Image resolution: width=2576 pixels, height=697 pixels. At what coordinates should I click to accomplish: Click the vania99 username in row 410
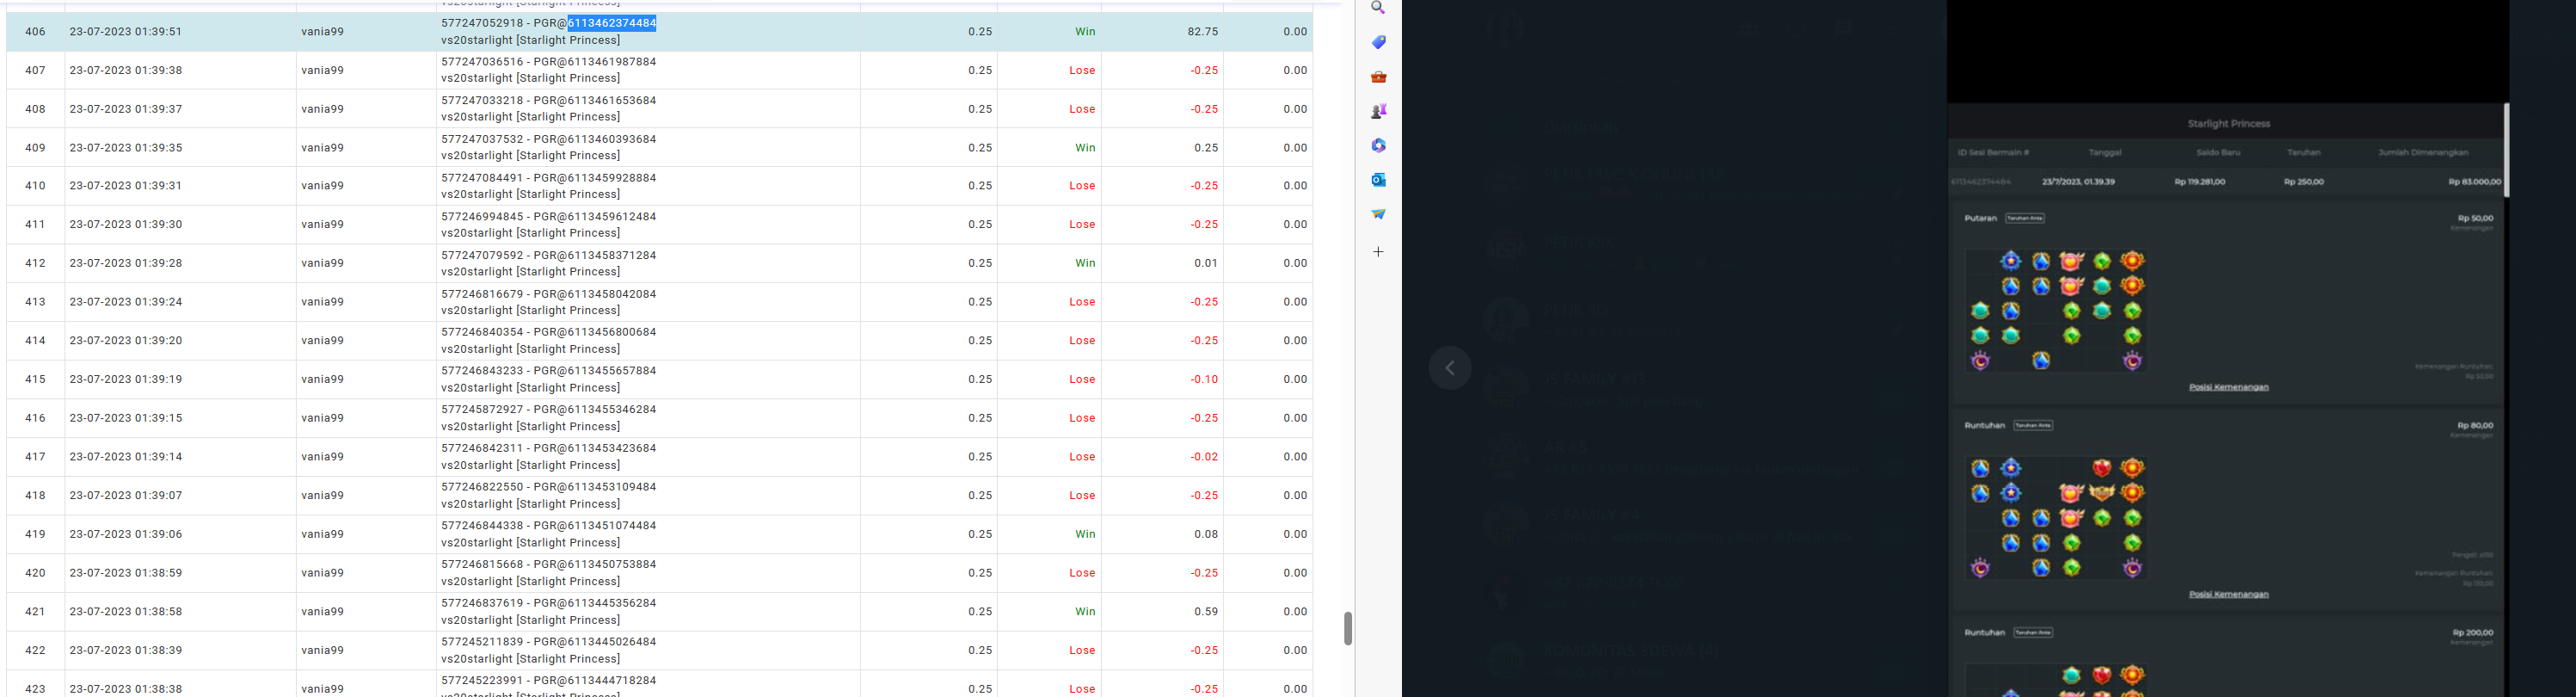[x=322, y=186]
